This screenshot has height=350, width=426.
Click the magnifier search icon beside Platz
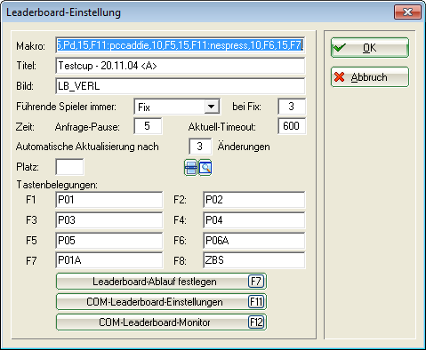click(205, 168)
